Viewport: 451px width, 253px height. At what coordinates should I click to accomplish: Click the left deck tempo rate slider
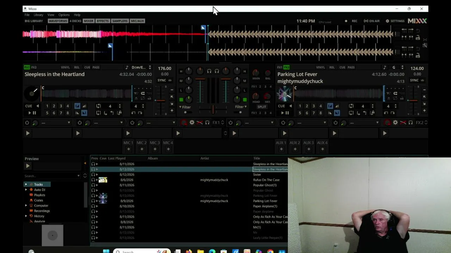pos(160,100)
